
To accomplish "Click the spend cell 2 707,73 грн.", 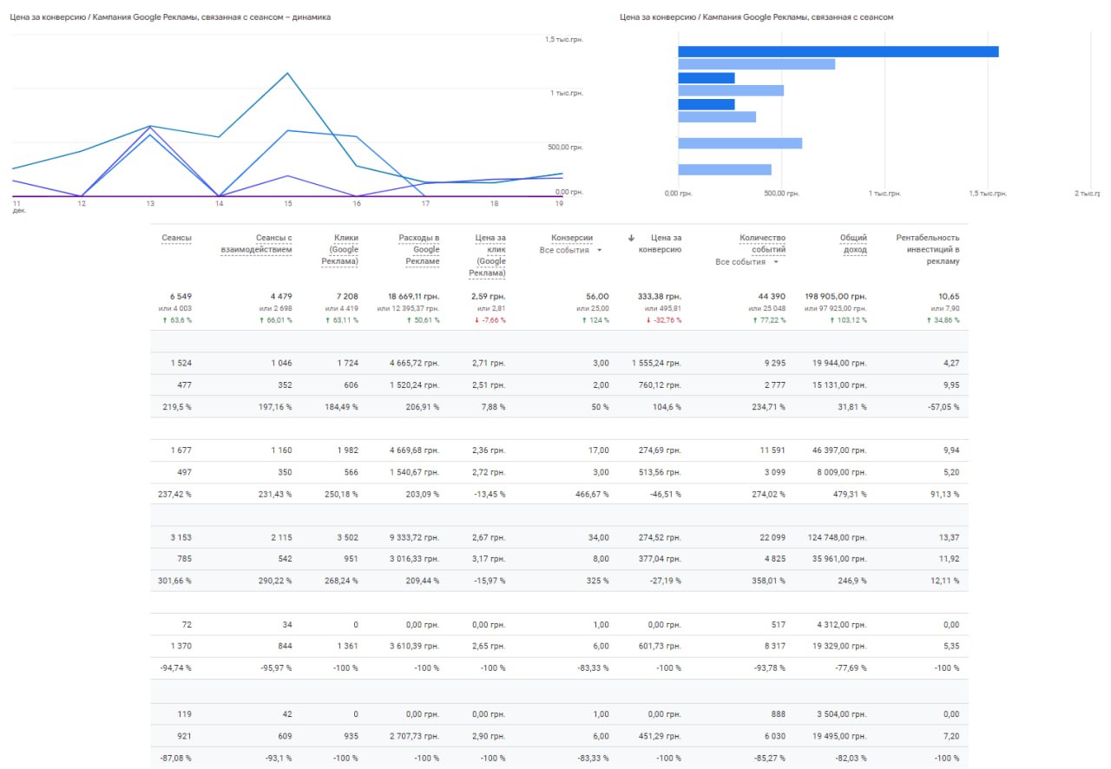I will pos(414,736).
